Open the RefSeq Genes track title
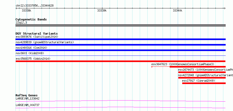The image size is (233, 111). 27,95
